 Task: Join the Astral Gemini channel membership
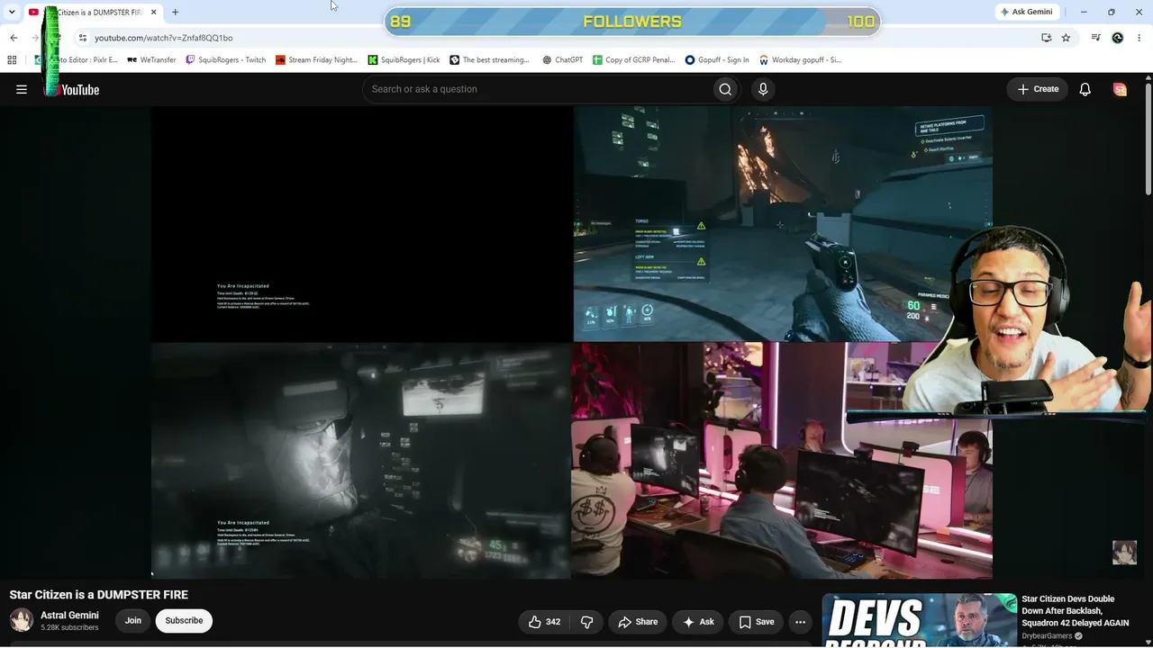pyautogui.click(x=132, y=621)
